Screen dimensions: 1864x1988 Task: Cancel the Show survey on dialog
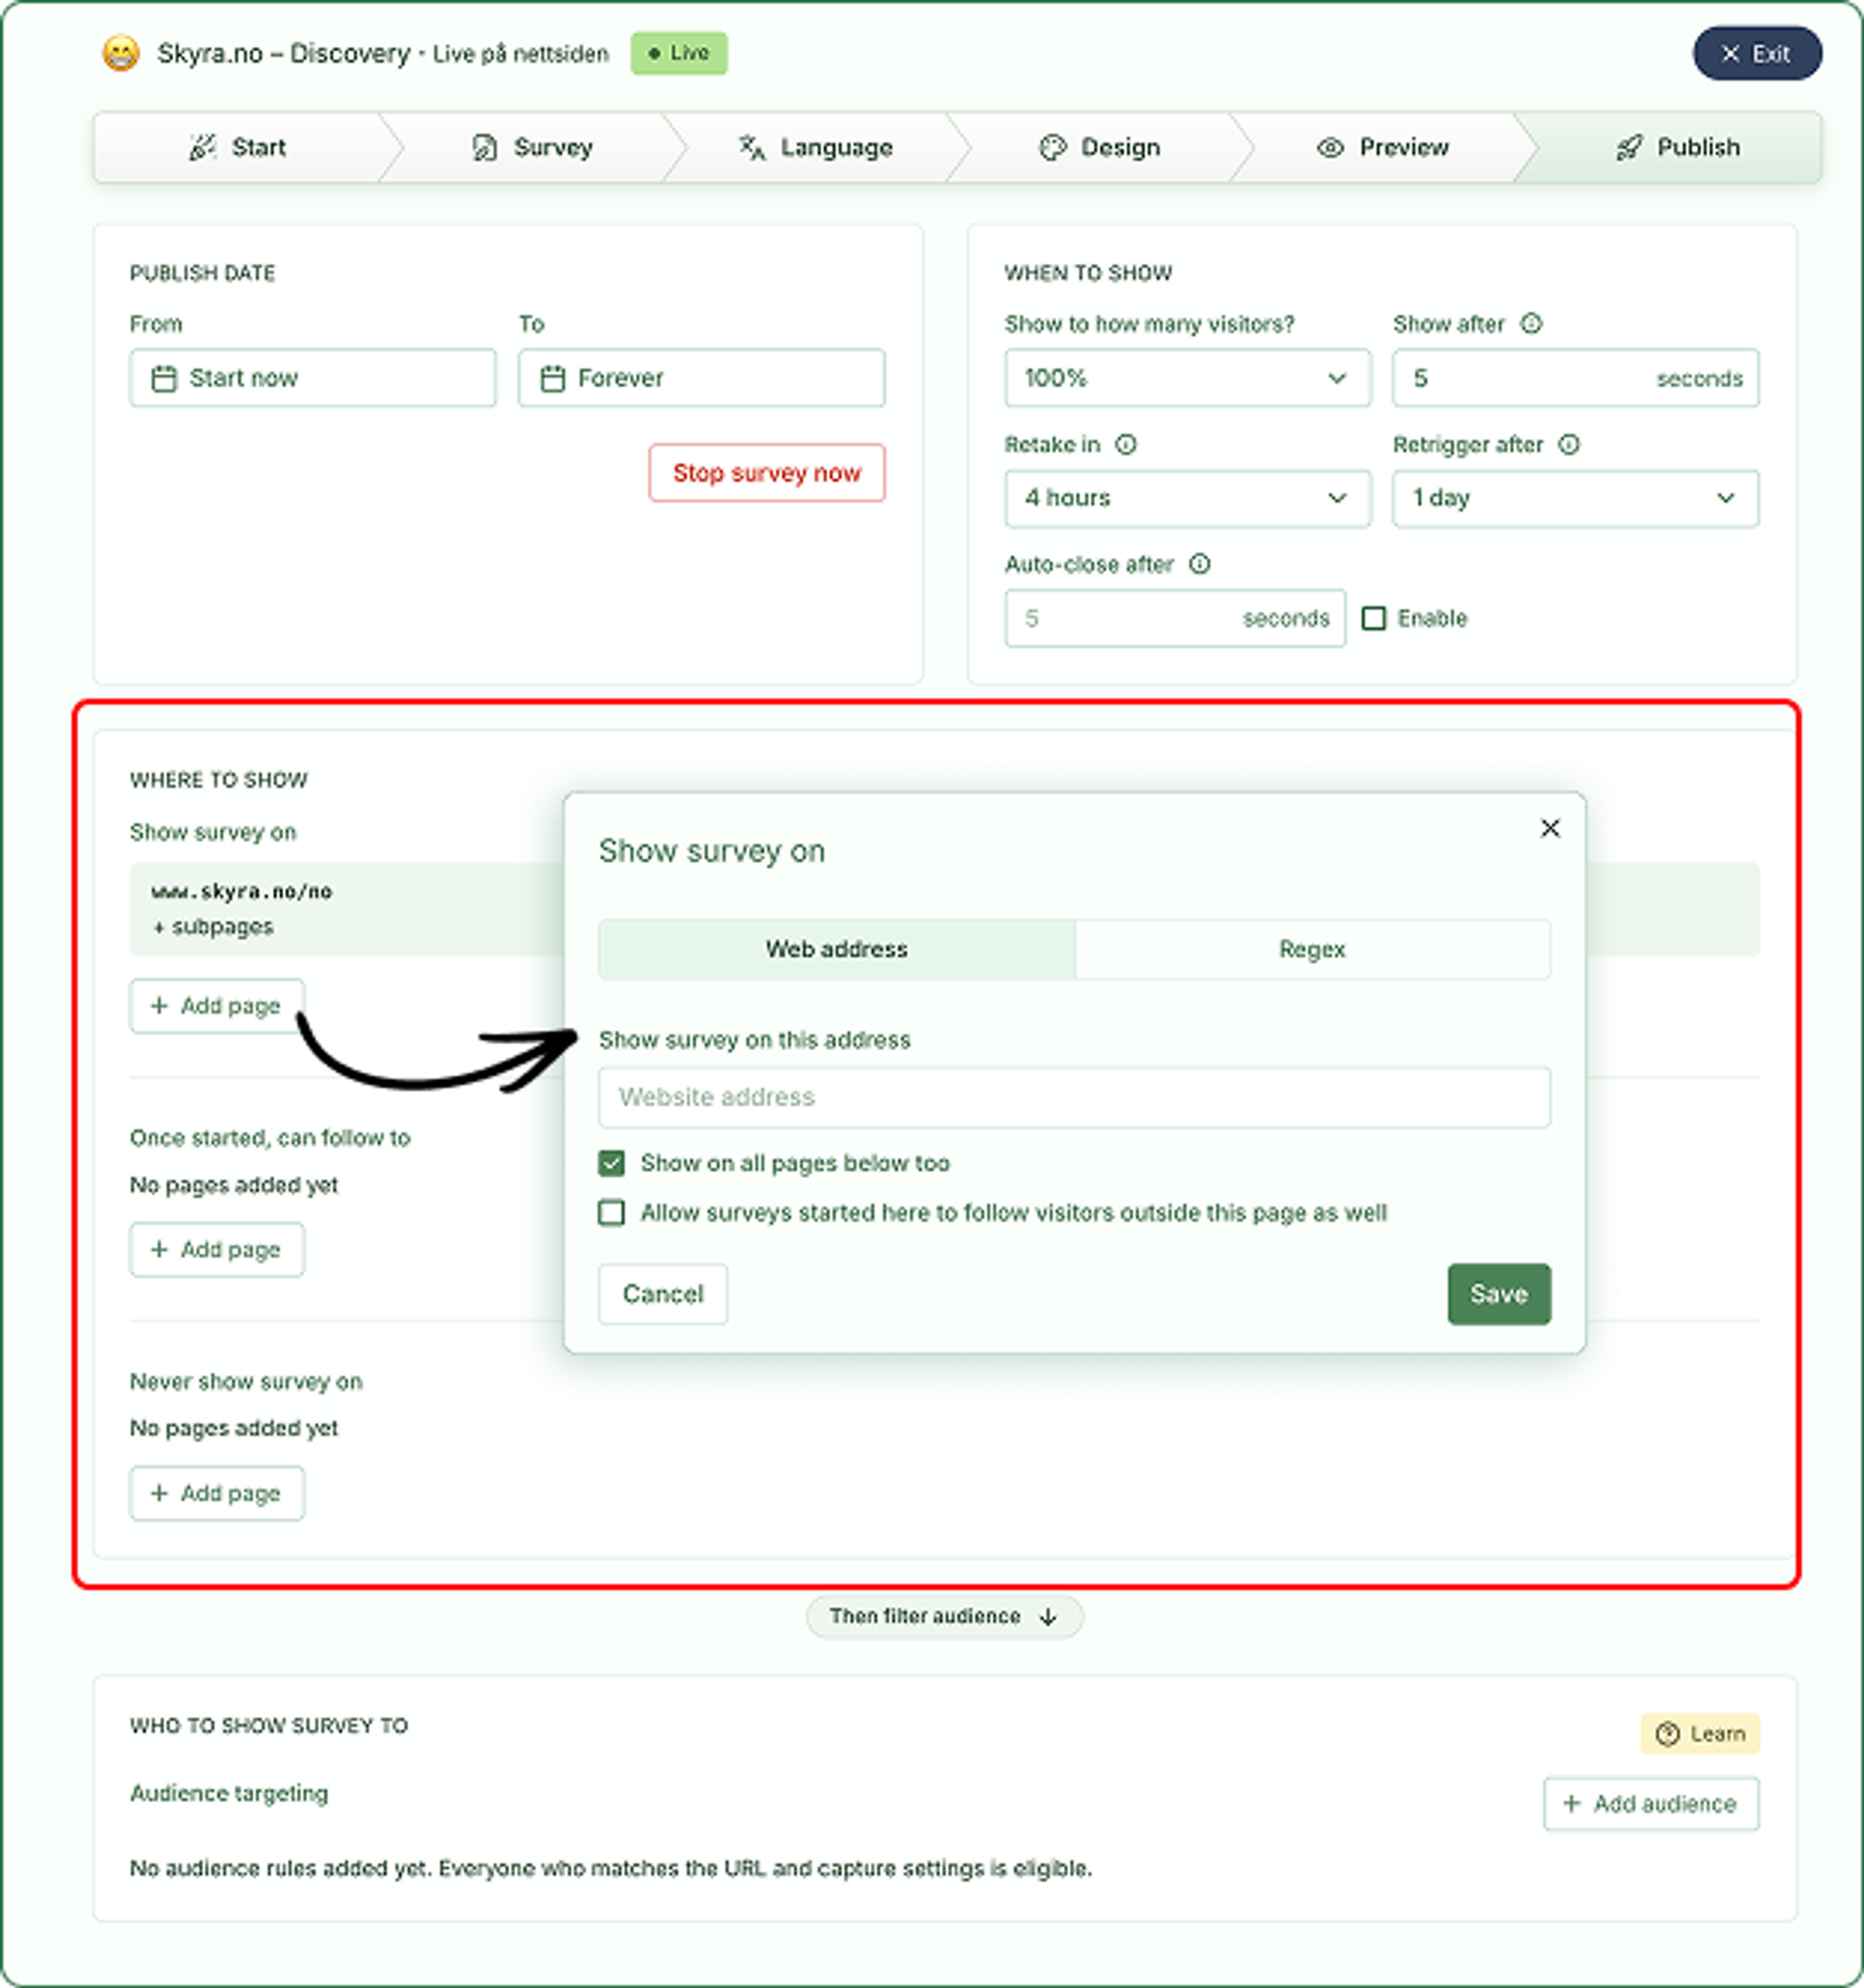click(x=663, y=1294)
